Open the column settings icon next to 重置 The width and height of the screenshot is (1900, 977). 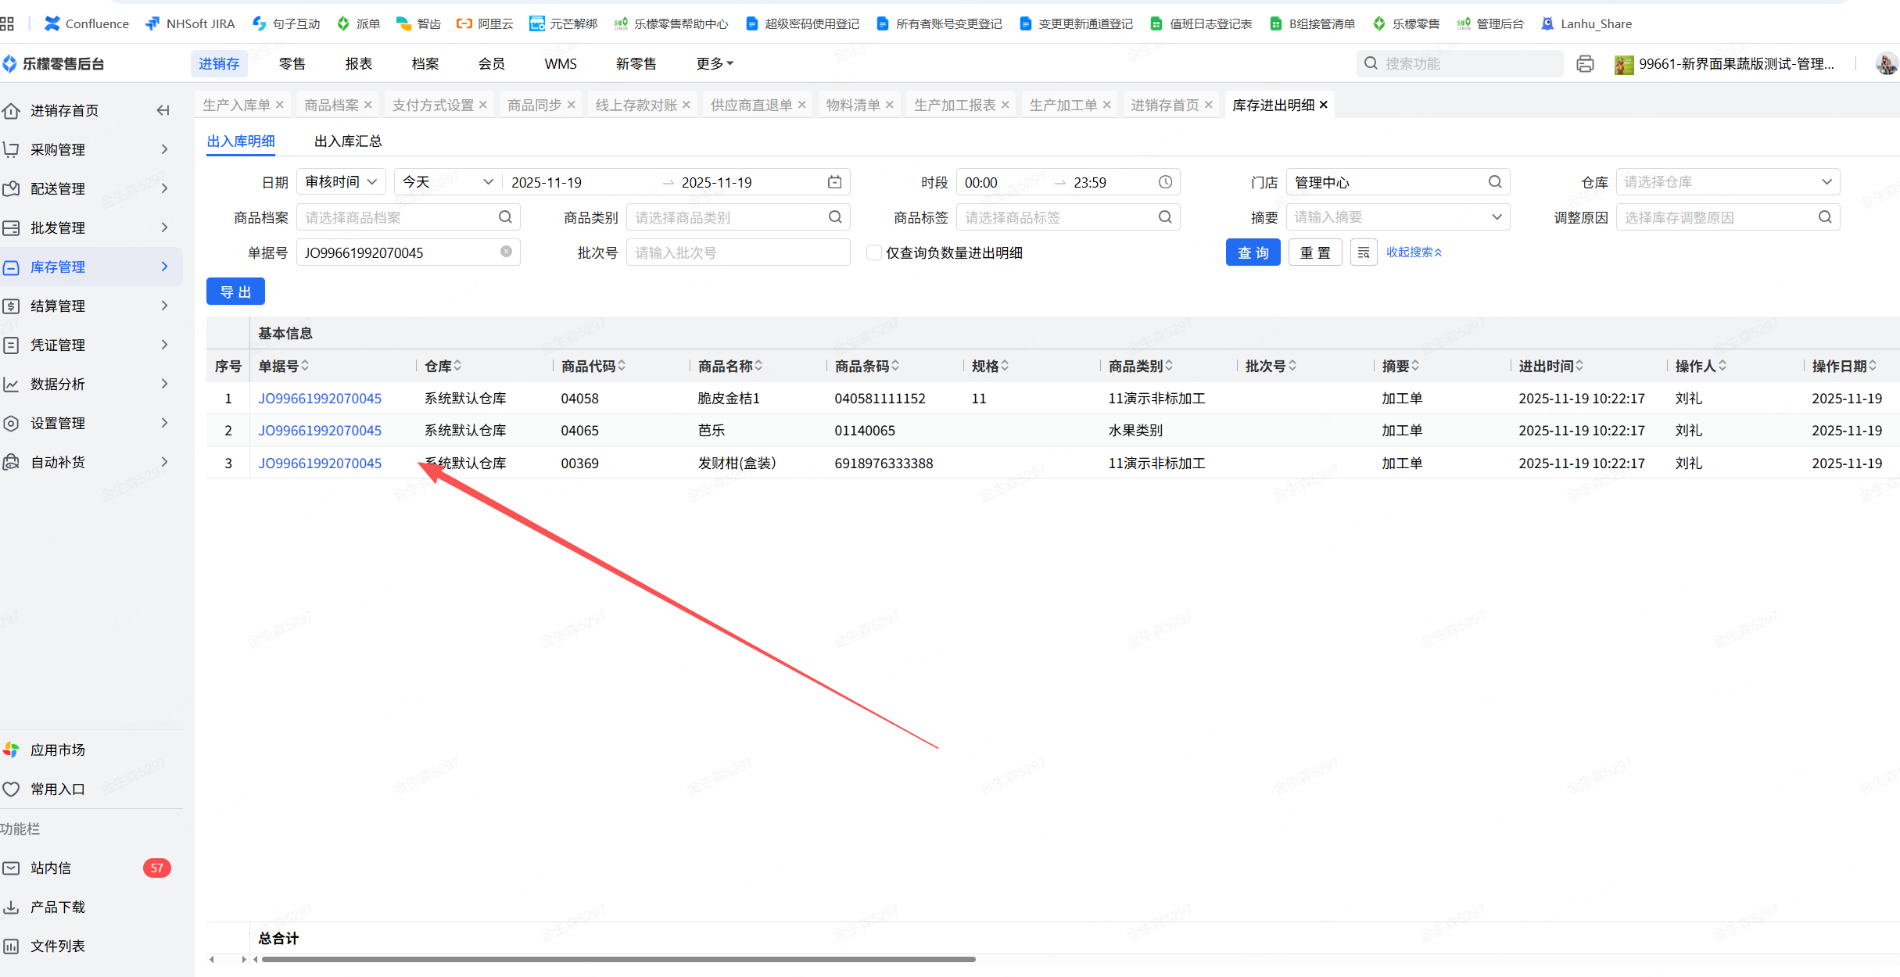pyautogui.click(x=1363, y=252)
